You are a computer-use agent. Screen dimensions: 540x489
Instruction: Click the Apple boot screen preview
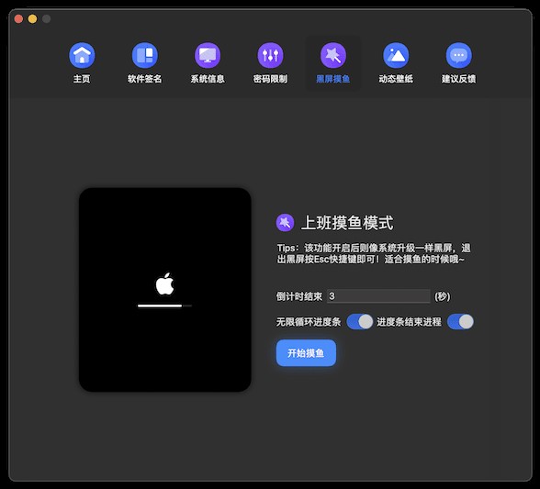[165, 289]
